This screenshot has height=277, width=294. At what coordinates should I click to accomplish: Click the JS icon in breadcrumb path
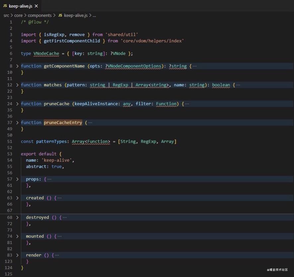[60, 15]
